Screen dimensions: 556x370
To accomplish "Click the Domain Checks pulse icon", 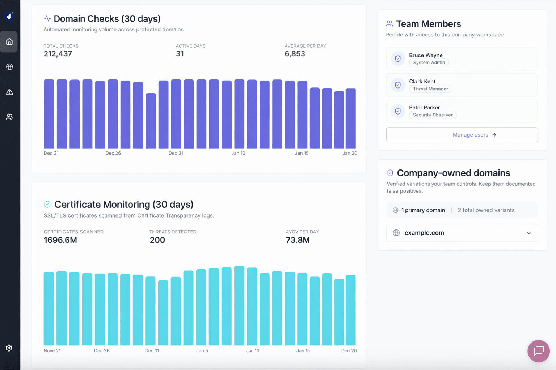I will pyautogui.click(x=47, y=18).
